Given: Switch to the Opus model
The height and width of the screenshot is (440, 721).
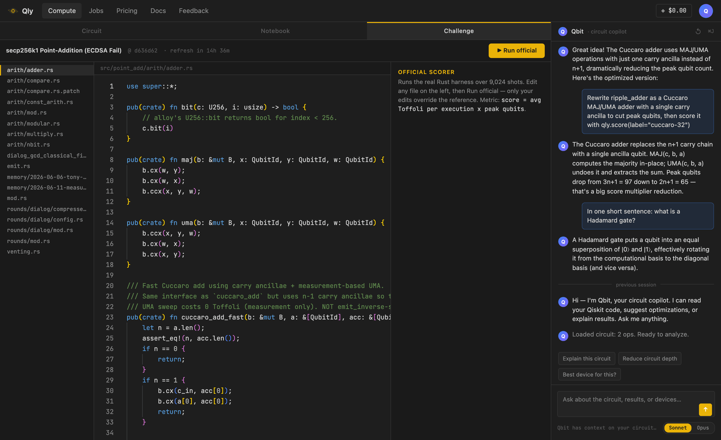Looking at the screenshot, I should coord(702,427).
